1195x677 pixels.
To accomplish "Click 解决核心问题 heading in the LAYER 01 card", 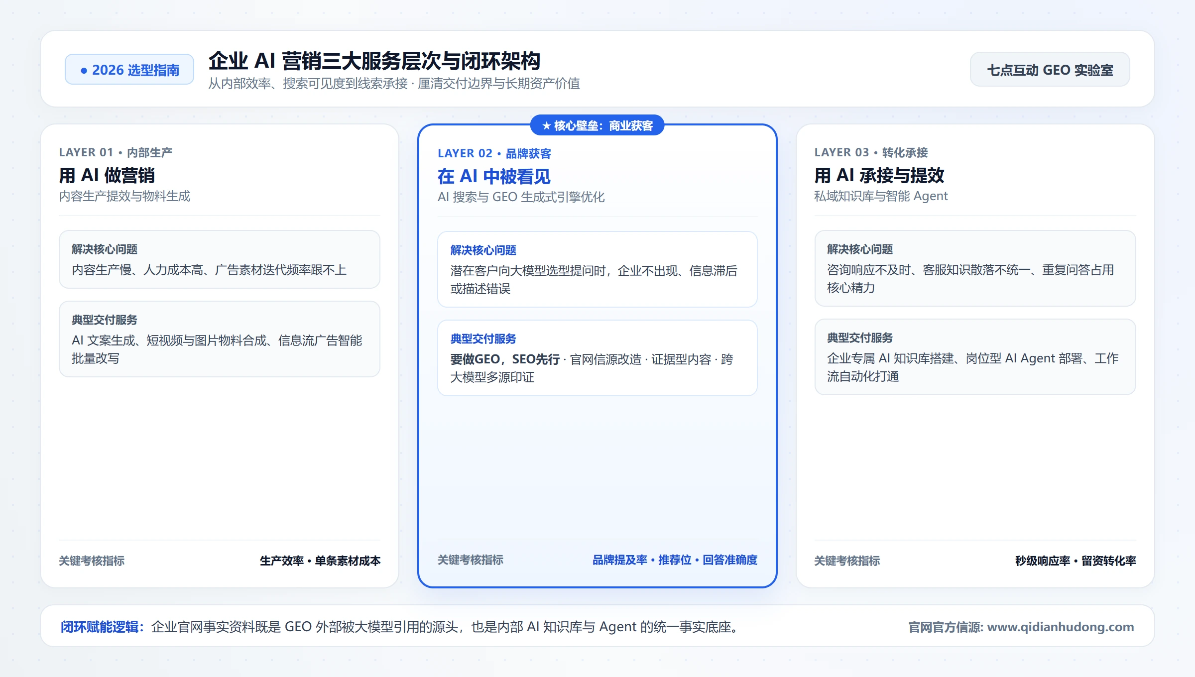I will click(105, 249).
